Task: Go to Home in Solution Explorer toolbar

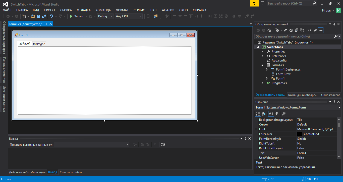Action: click(x=269, y=30)
